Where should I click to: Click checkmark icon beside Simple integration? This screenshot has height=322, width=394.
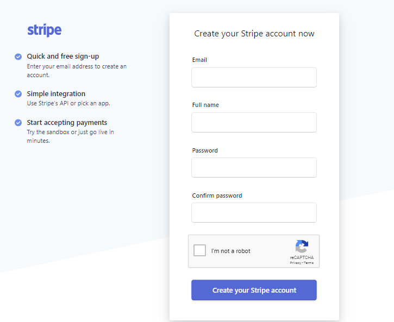pos(18,94)
